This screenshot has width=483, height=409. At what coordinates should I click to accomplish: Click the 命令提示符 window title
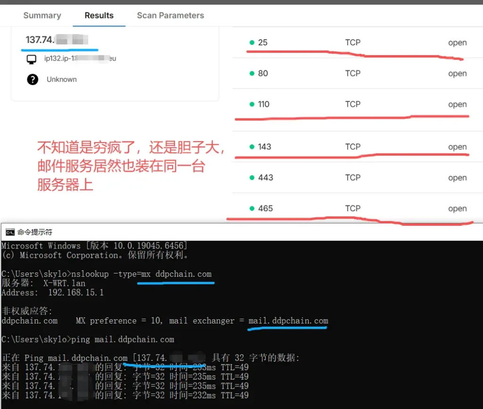click(35, 232)
